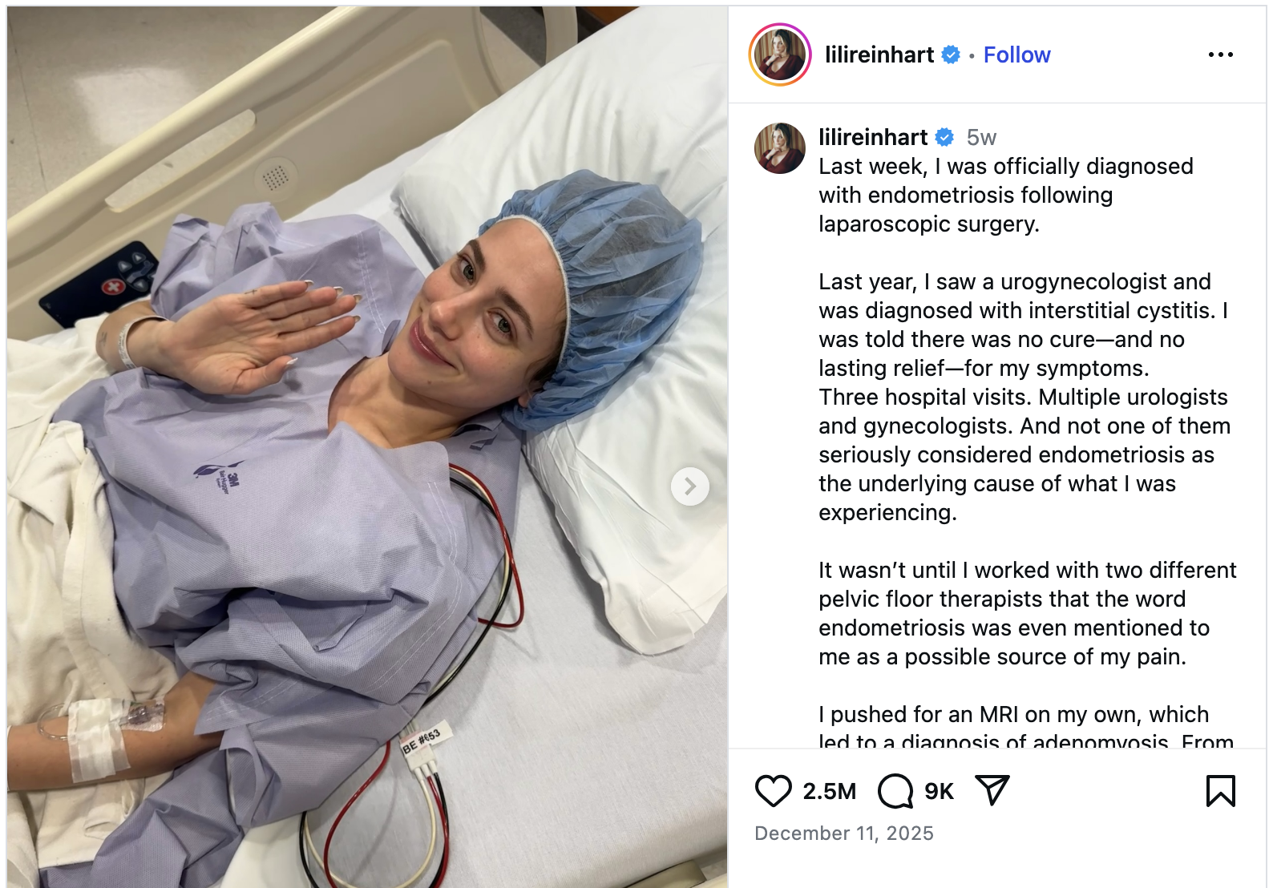Image resolution: width=1273 pixels, height=888 pixels.
Task: Click the hospital bed photo
Action: click(x=367, y=446)
